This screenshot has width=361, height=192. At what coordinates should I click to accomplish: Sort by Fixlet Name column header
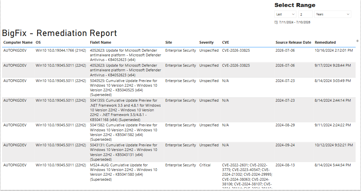point(100,42)
